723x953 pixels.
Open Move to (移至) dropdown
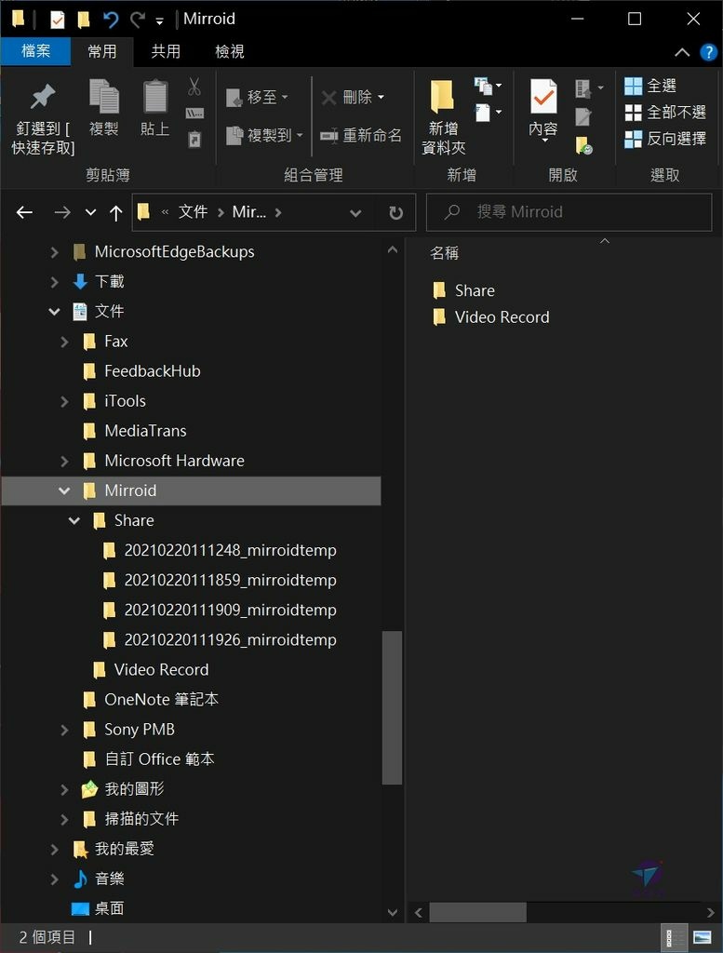(257, 97)
